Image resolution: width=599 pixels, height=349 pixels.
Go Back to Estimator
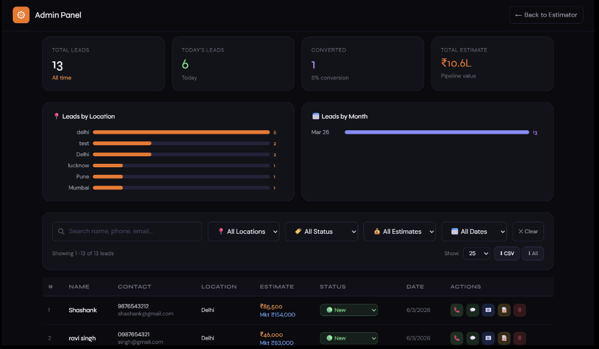[x=546, y=15]
